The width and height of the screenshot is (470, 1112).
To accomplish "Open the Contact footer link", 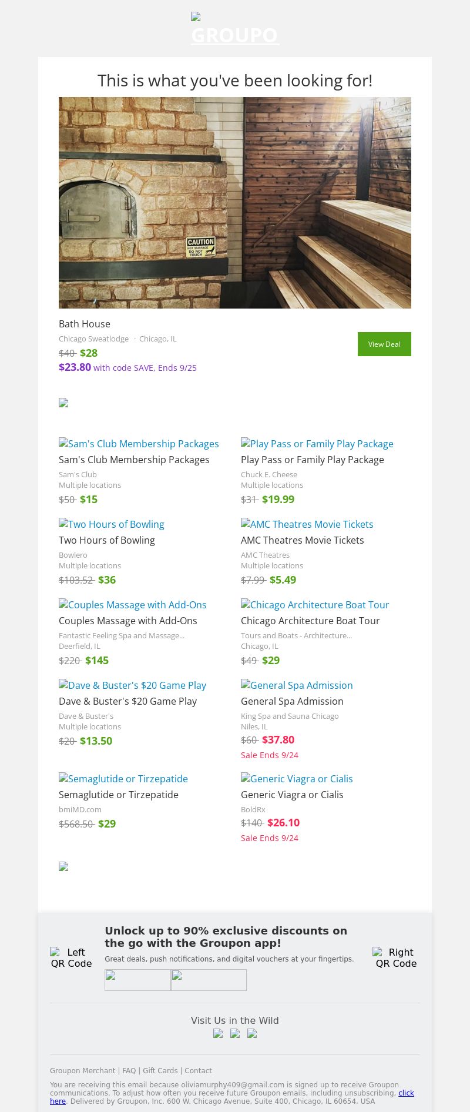I will click(198, 1071).
